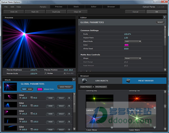The height and width of the screenshot is (133, 169).
Task: Open the Edit menu
Action: [12, 7]
